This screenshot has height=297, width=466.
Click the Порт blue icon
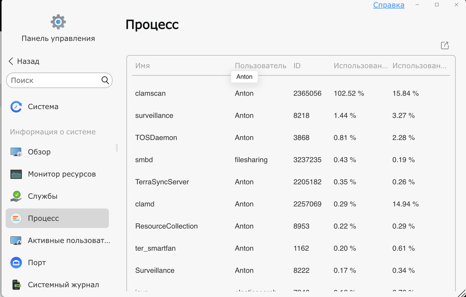(16, 262)
